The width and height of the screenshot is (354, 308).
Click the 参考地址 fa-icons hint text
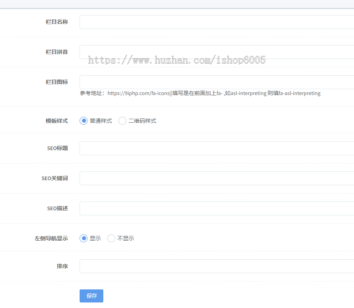coord(200,93)
